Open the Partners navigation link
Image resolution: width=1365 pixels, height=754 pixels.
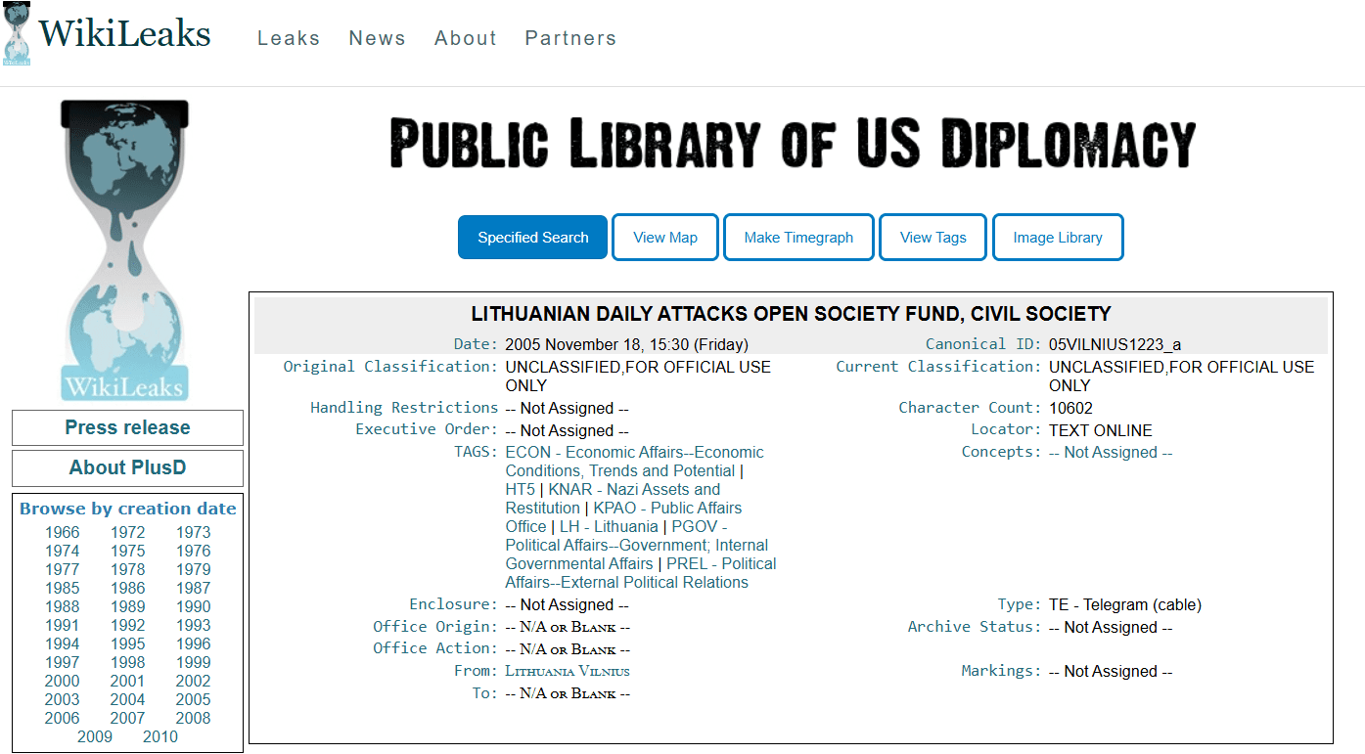click(x=570, y=38)
